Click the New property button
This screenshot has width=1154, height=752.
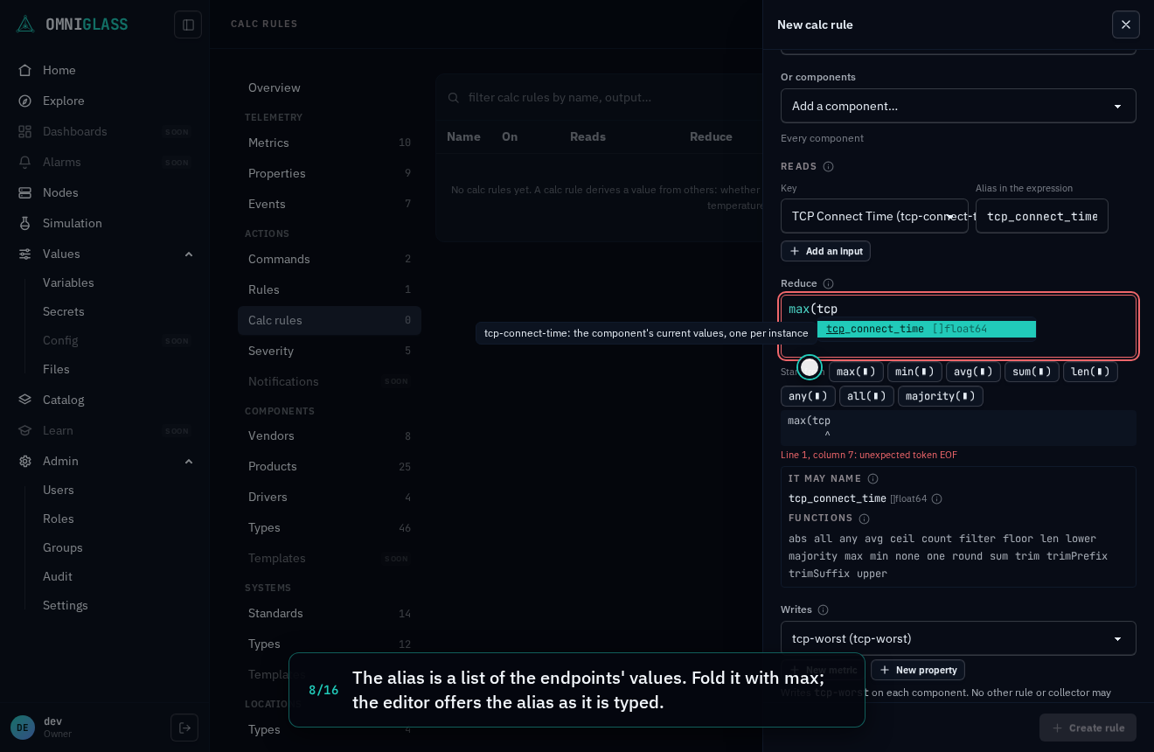click(x=918, y=670)
